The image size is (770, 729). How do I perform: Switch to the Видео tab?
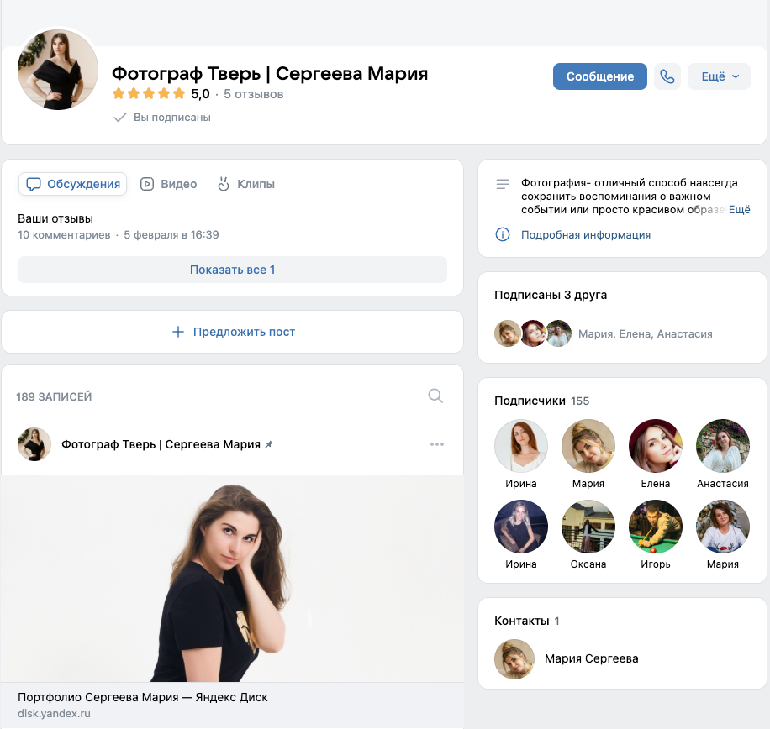(177, 183)
